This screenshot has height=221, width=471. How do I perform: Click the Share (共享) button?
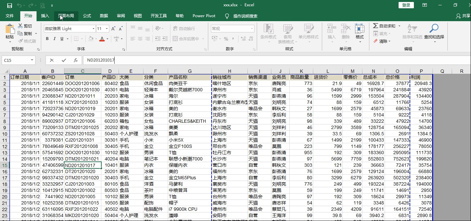pyautogui.click(x=463, y=16)
